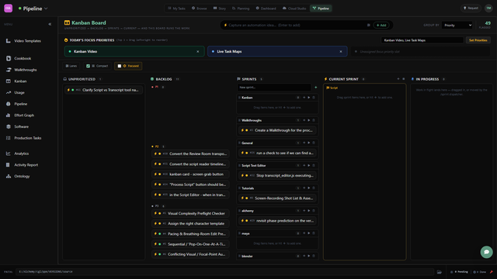The width and height of the screenshot is (497, 279).
Task: Click the Set Priorities button
Action: (478, 40)
